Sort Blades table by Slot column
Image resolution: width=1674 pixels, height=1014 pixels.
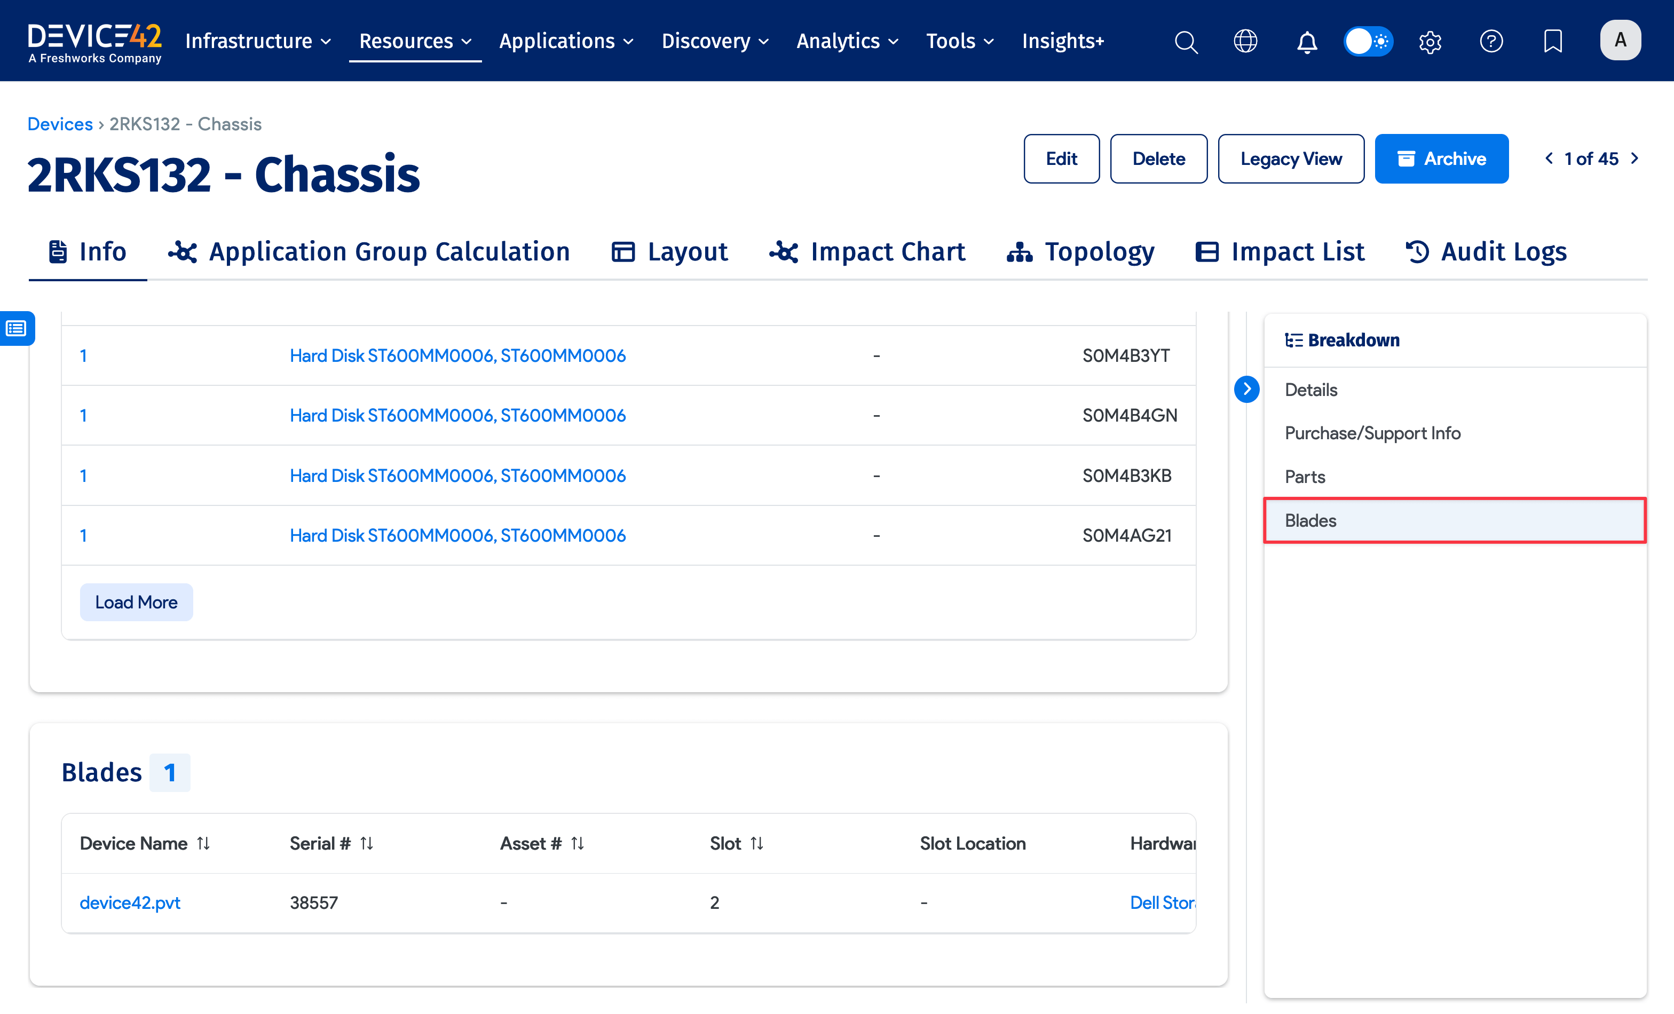point(757,843)
